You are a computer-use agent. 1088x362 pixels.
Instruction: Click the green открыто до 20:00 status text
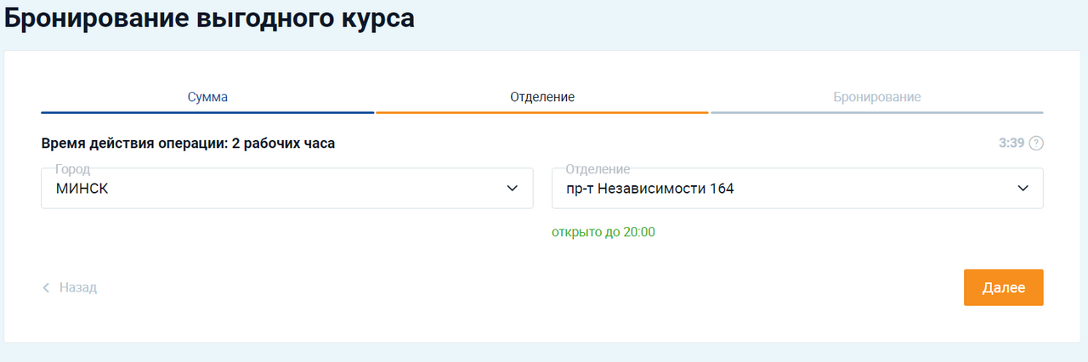(603, 232)
